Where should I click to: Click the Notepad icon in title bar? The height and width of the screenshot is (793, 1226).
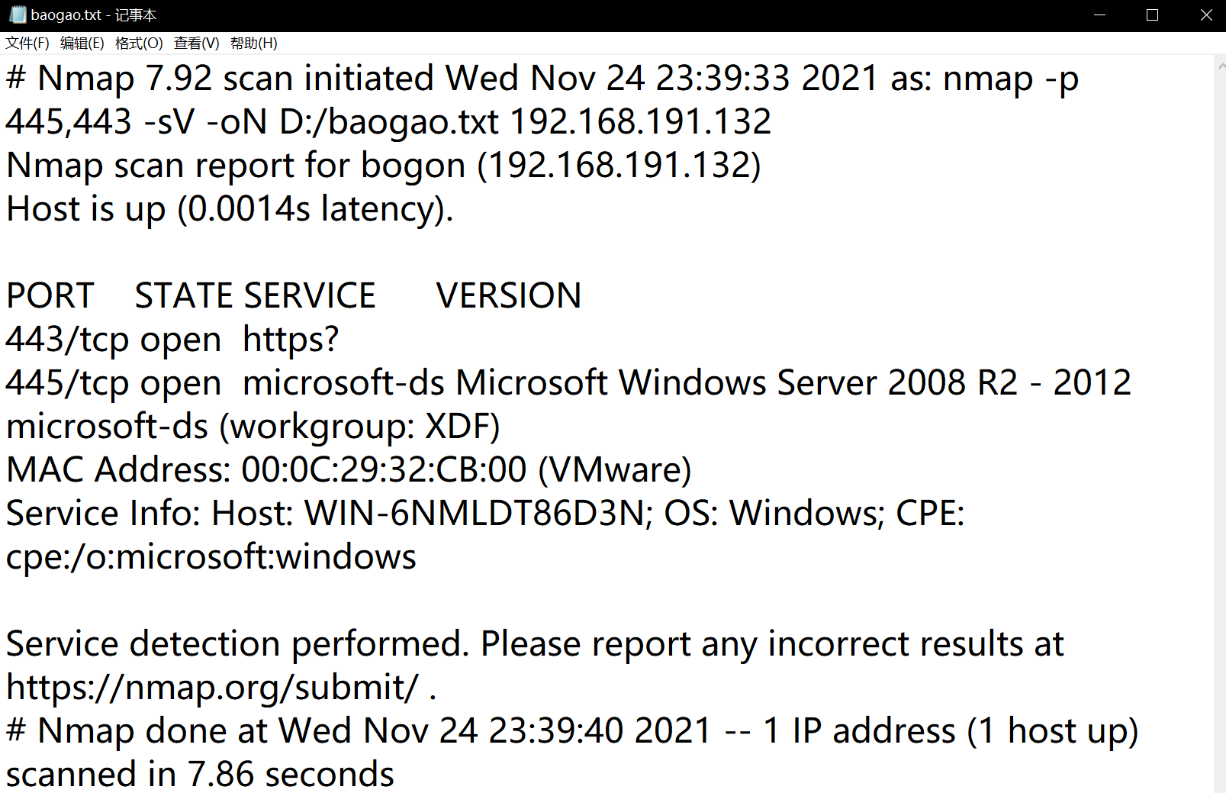pyautogui.click(x=18, y=15)
